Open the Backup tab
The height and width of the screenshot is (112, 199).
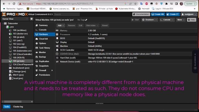coord(44,57)
